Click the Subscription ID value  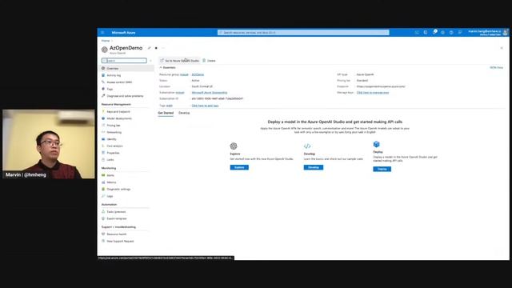coord(218,98)
